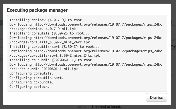This screenshot has width=176, height=109.
Task: Click the /base/ca-bundle_20200601-1_all.ipk path line
Action: tap(44, 69)
